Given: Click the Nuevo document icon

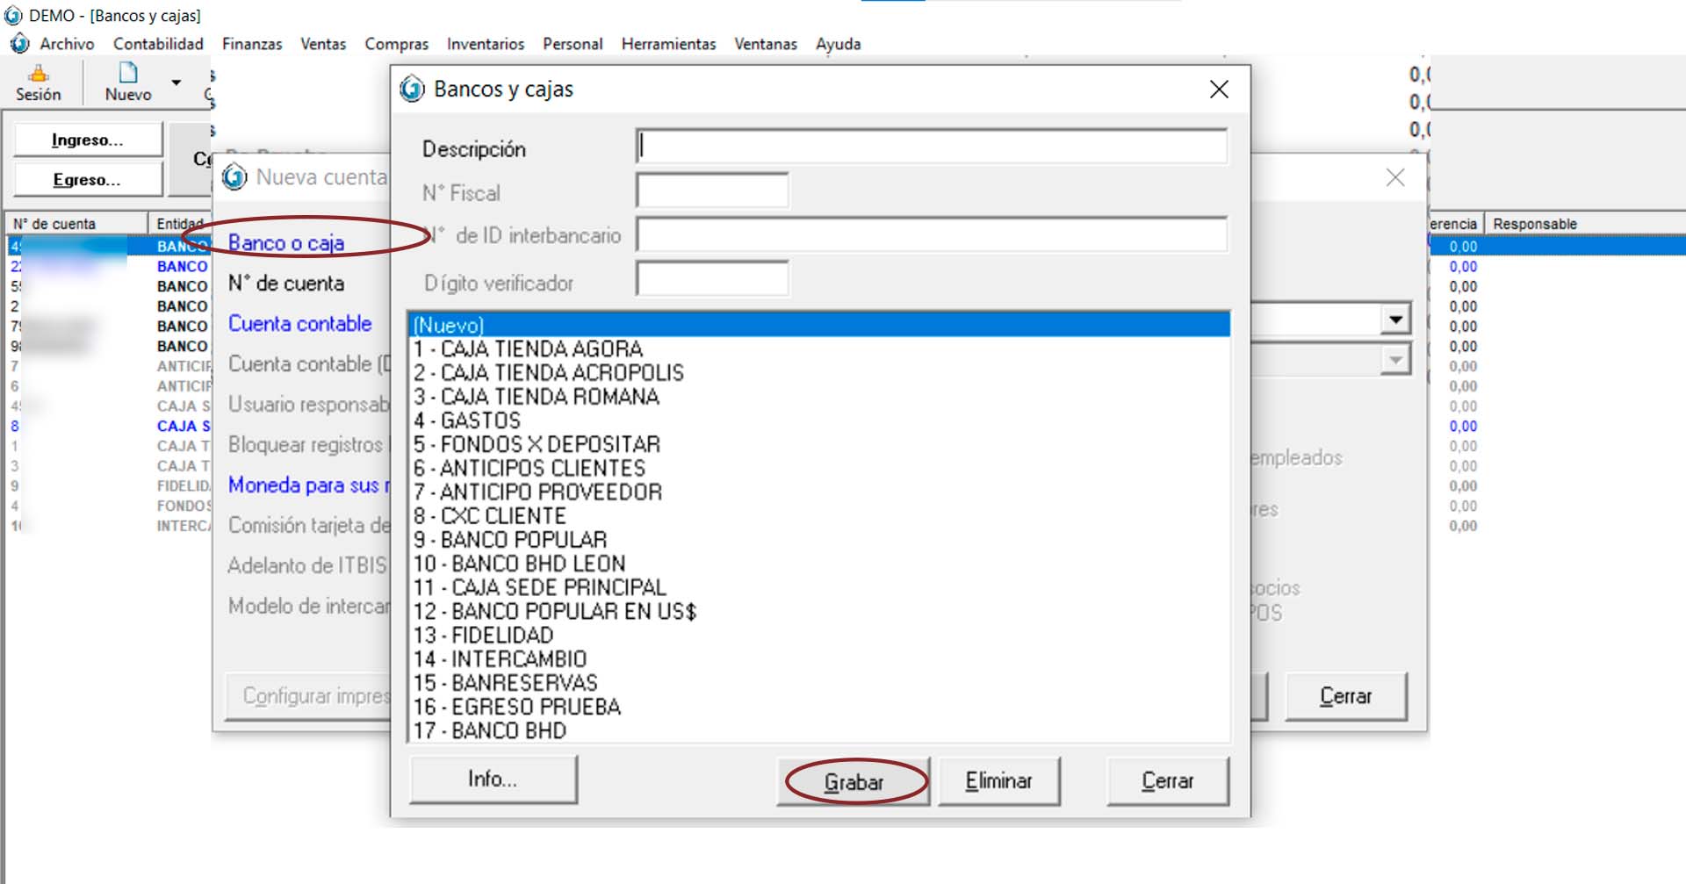Looking at the screenshot, I should (128, 74).
